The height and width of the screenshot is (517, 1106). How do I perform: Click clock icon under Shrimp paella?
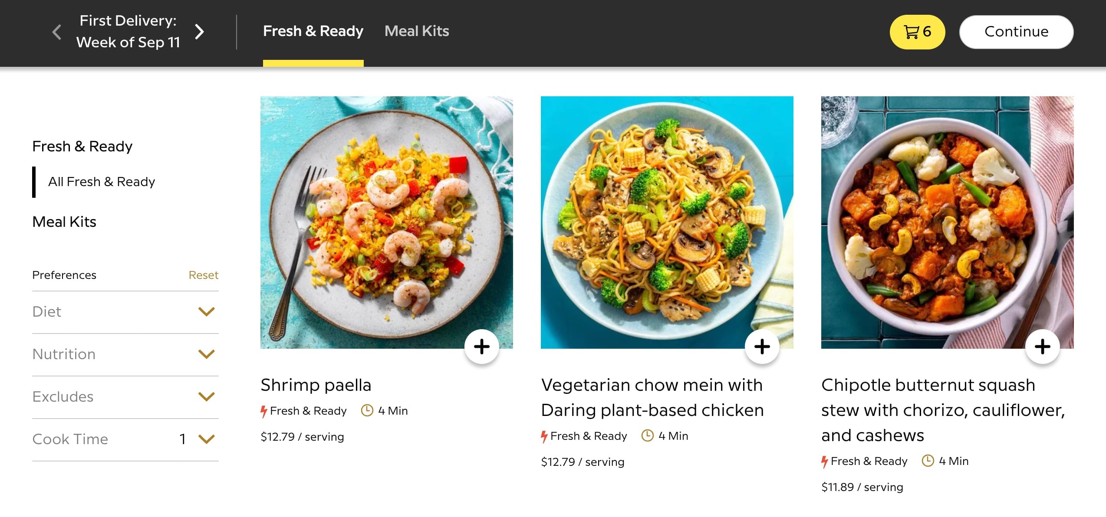[367, 410]
